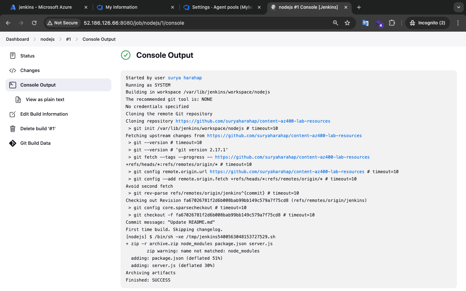
Task: Click the Edit Build Information pencil icon
Action: (13, 114)
